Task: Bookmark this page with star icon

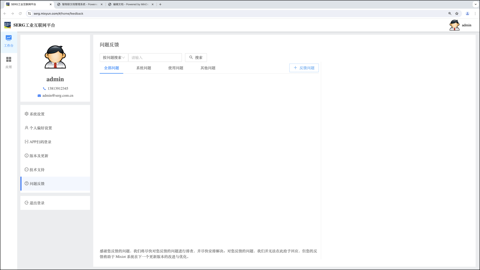Action: [457, 13]
